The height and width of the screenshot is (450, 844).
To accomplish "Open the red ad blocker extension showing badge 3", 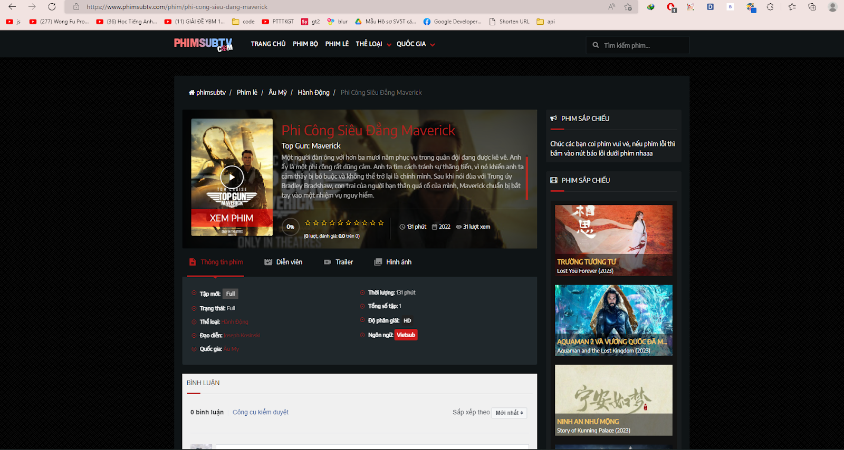I will tap(671, 7).
